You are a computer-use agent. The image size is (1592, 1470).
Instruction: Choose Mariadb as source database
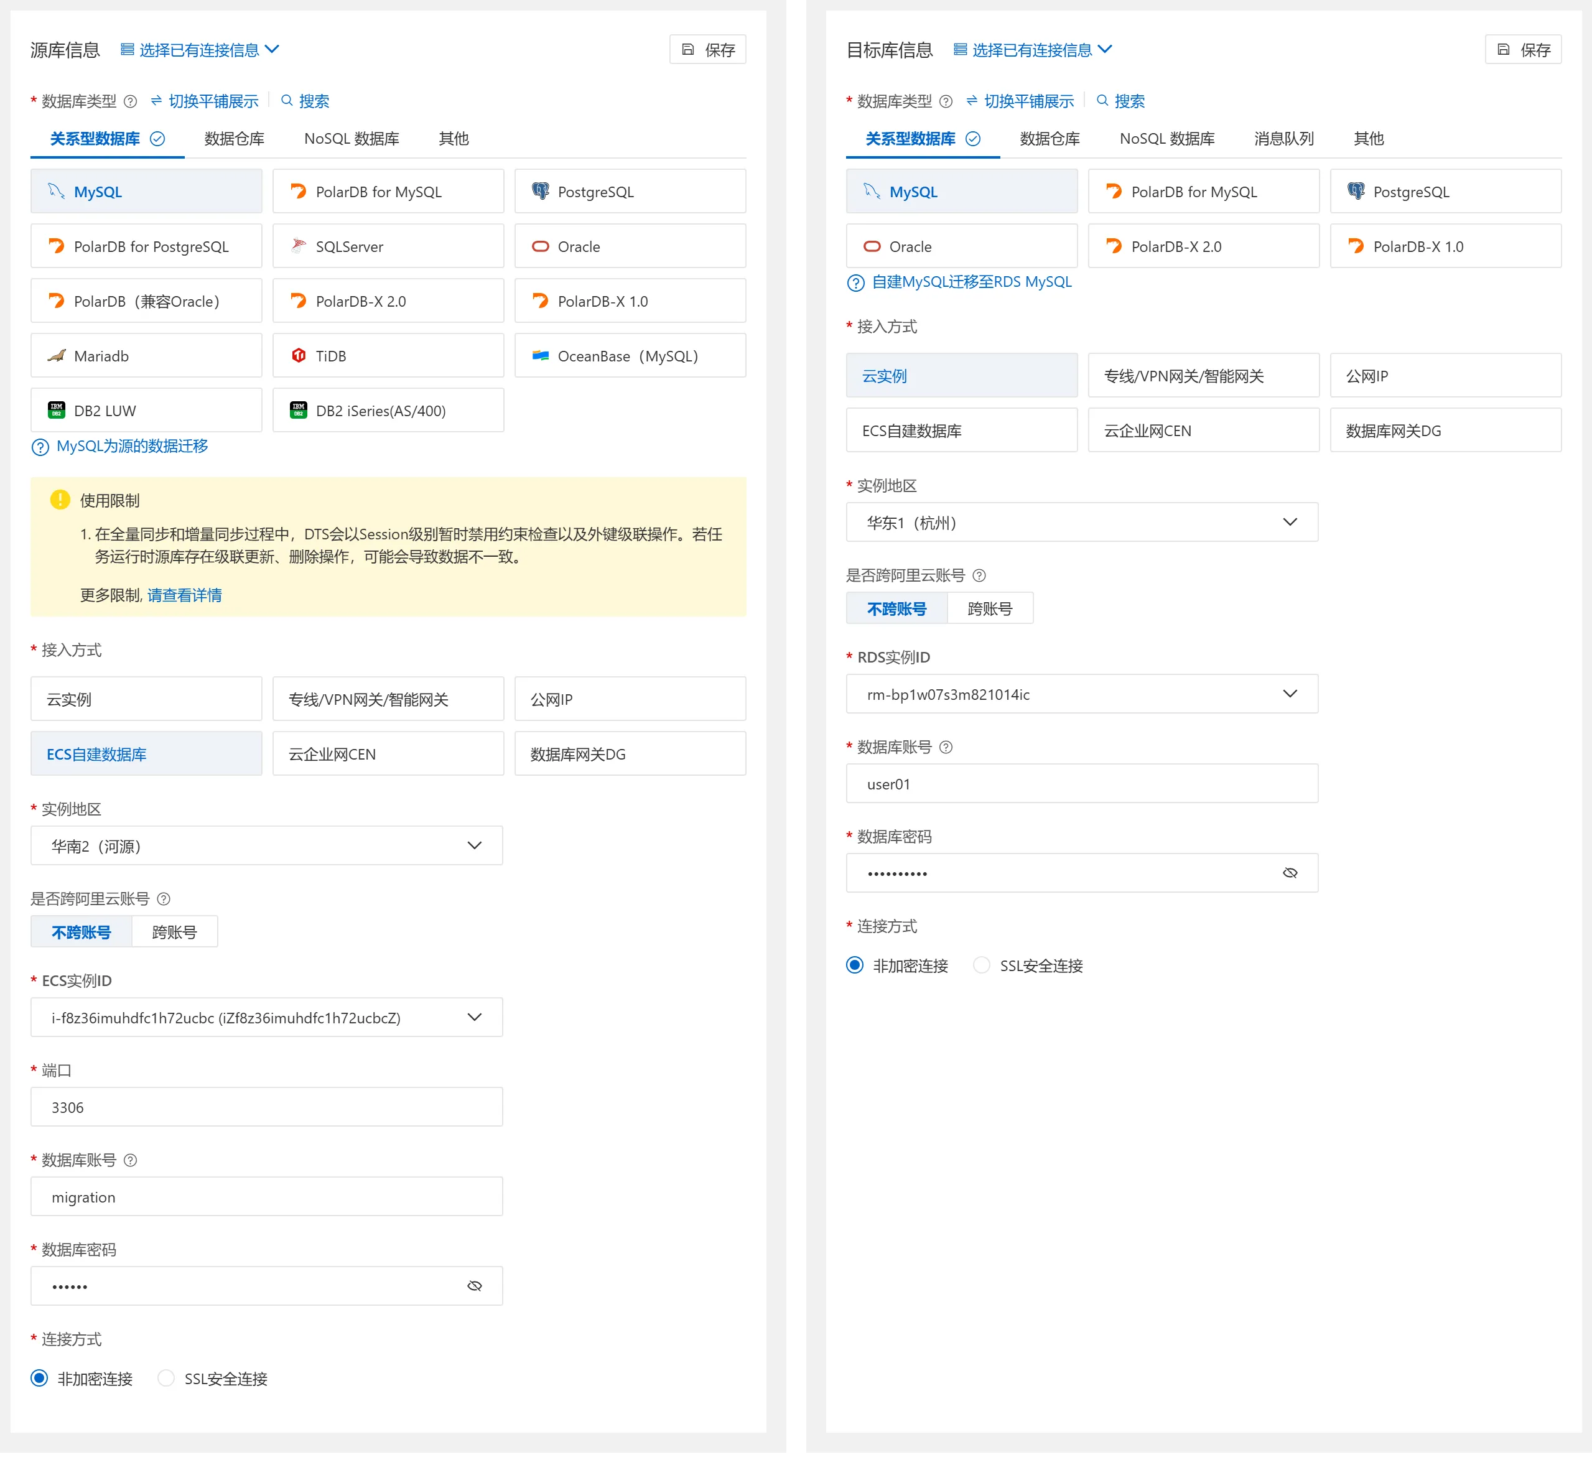146,356
